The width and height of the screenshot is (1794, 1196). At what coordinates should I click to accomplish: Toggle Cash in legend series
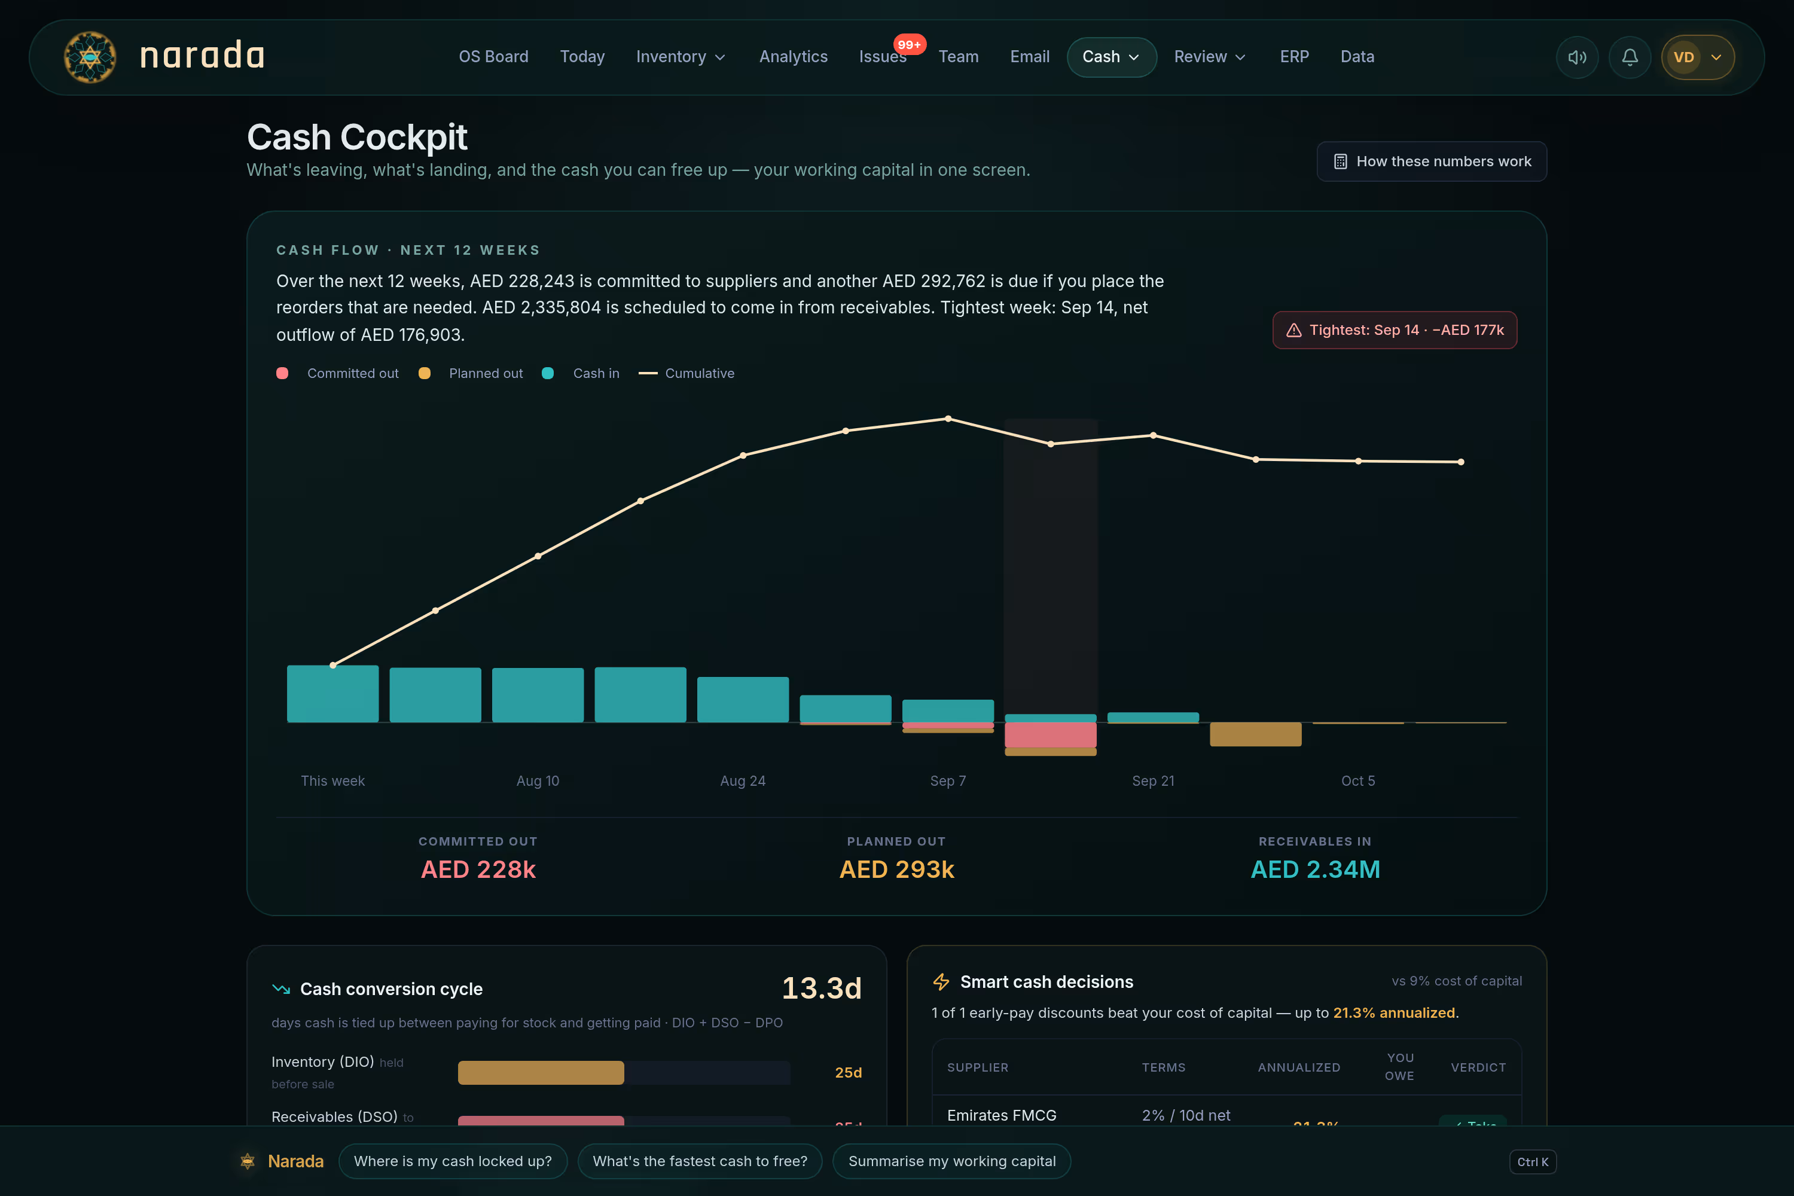point(581,373)
